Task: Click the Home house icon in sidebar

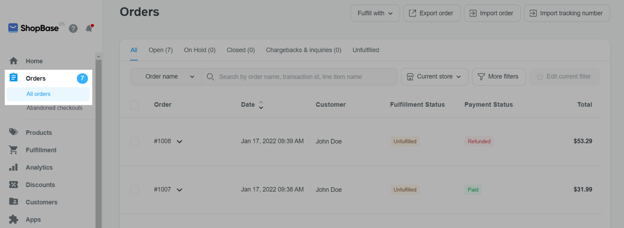Action: [14, 61]
